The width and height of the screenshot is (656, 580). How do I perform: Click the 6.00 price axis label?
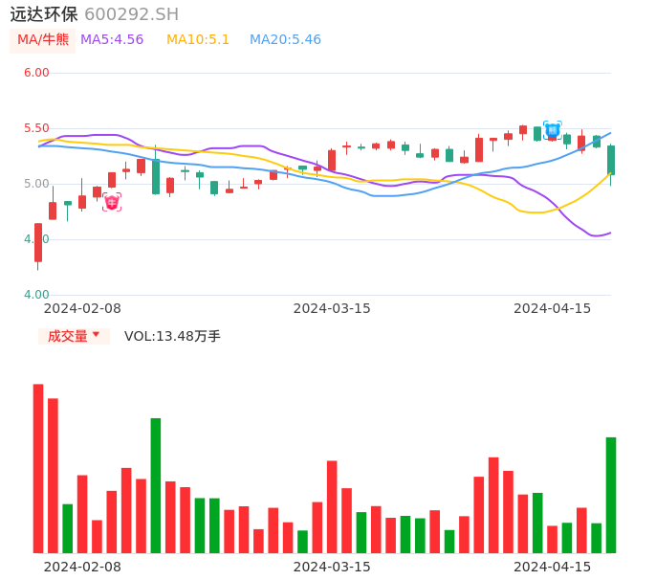coord(36,73)
